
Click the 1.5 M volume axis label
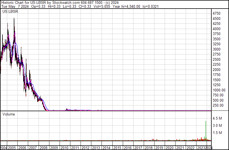click(217, 133)
